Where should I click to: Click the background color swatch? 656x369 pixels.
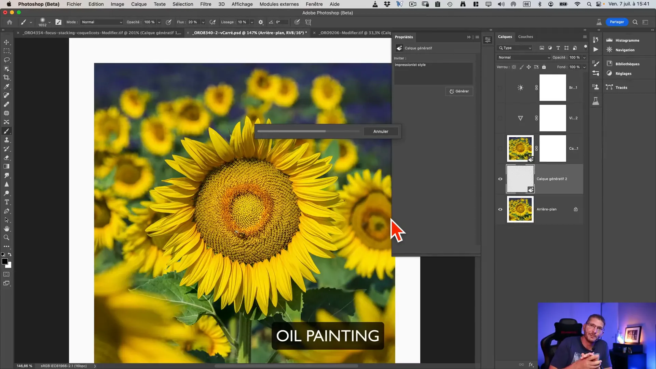point(9,265)
